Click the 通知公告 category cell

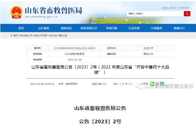tap(148, 54)
